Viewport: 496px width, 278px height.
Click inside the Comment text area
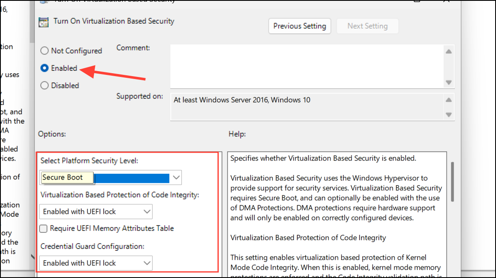click(x=307, y=67)
